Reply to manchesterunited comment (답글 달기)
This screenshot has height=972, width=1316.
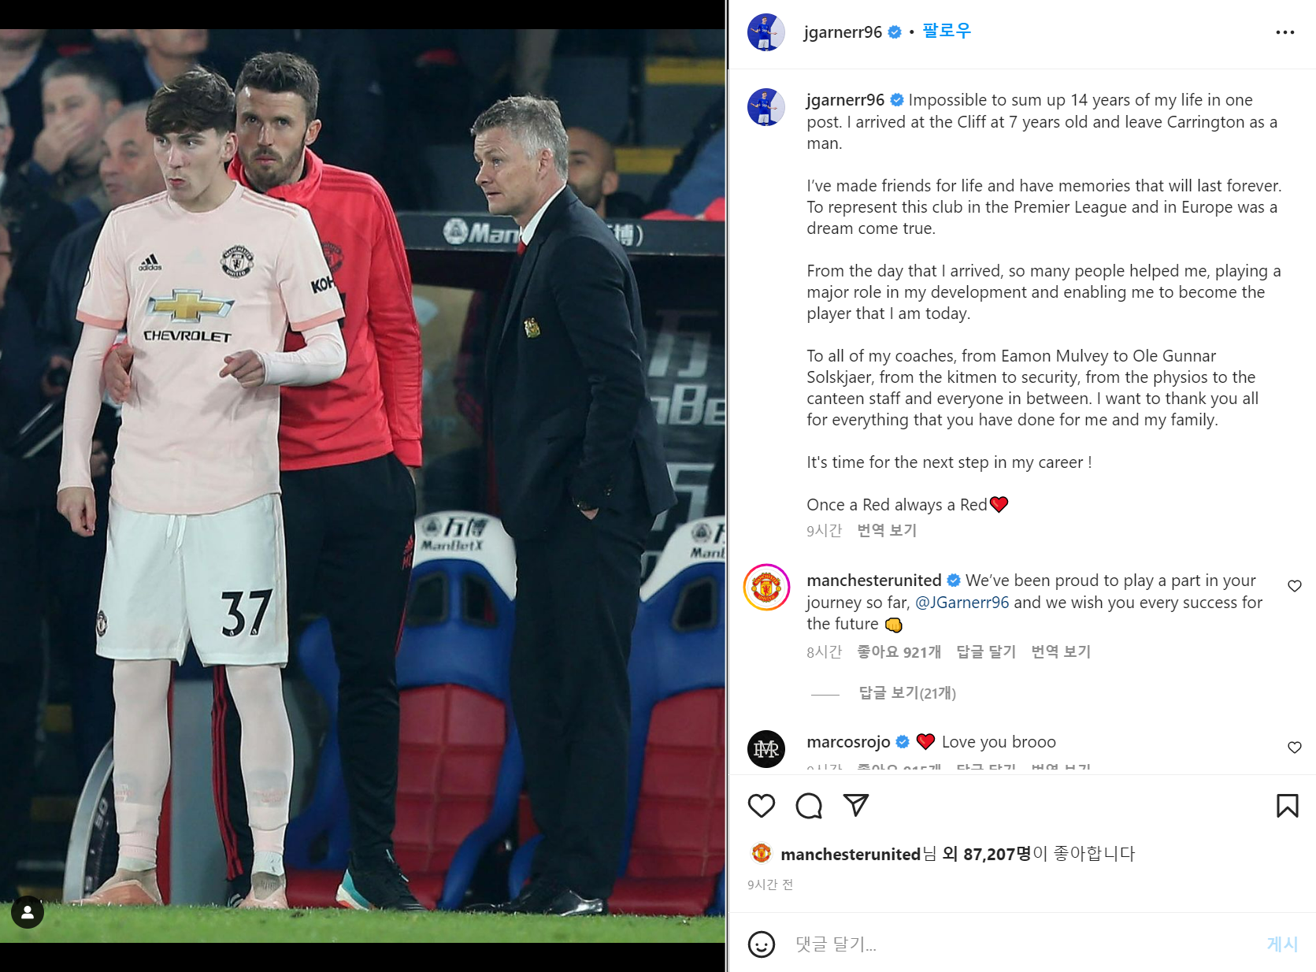pos(986,652)
